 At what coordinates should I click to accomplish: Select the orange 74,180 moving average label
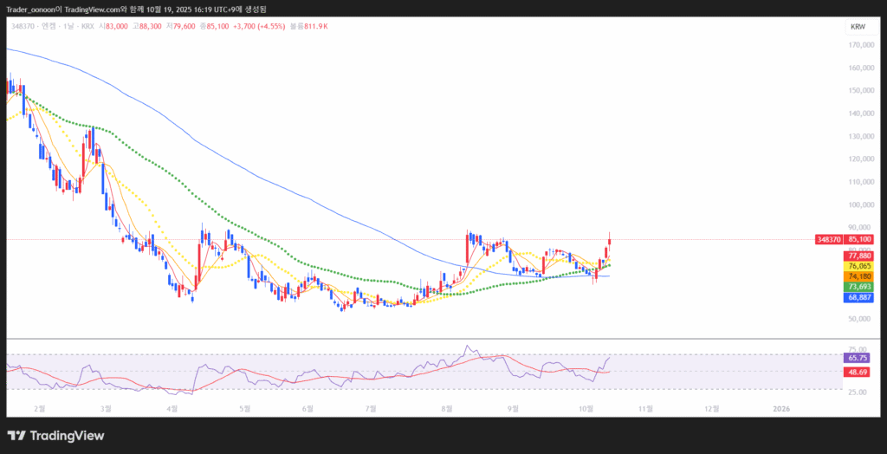point(859,276)
